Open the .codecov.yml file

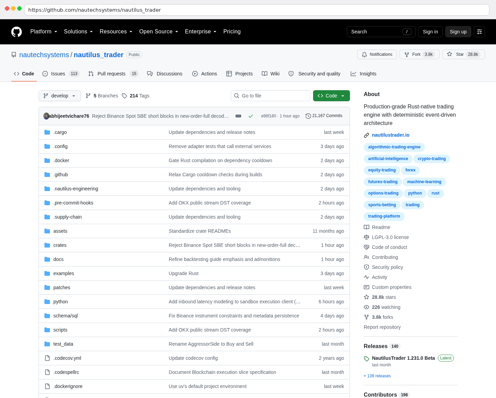pos(67,358)
